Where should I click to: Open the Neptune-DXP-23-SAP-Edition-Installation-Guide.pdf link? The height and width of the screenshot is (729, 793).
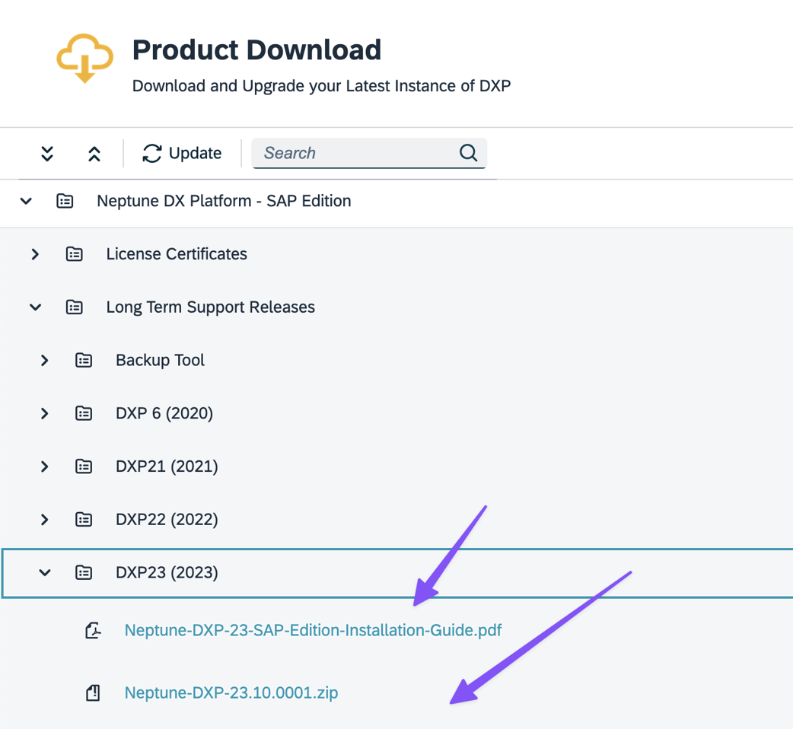point(313,630)
